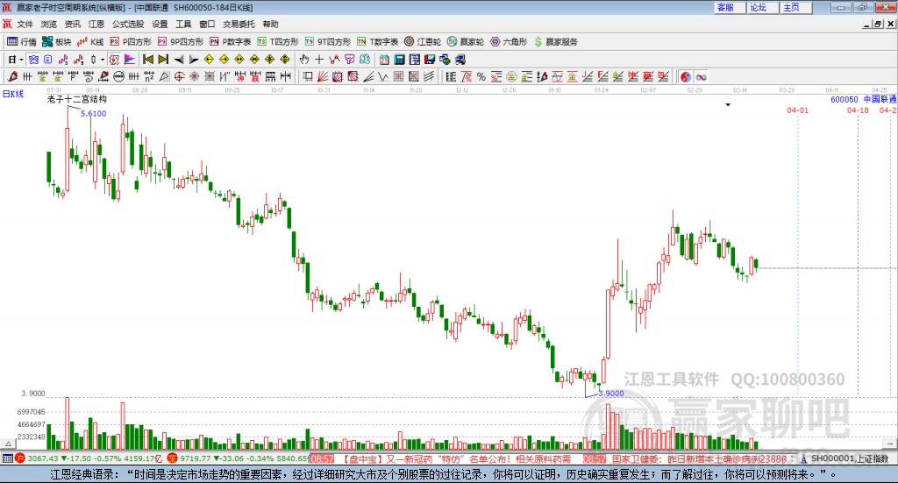Viewport: 898px width, 483px height.
Task: Click the red floppy save icon
Action: tap(430, 60)
